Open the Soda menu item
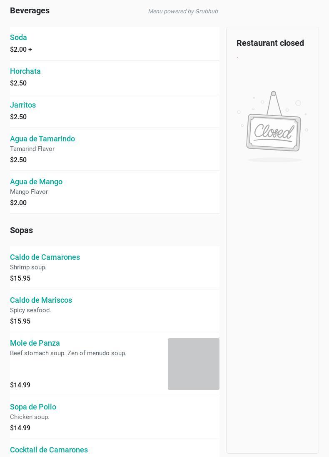 18,38
